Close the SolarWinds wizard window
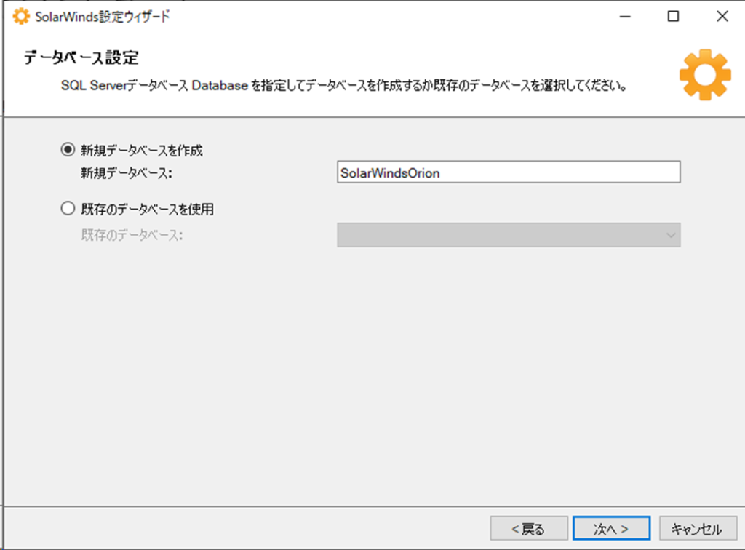Viewport: 745px width, 550px height. click(722, 16)
